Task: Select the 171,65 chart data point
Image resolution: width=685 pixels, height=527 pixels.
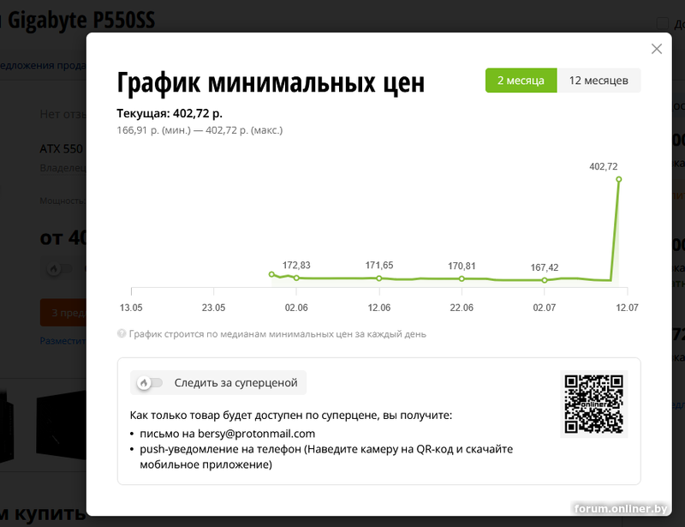Action: [379, 278]
